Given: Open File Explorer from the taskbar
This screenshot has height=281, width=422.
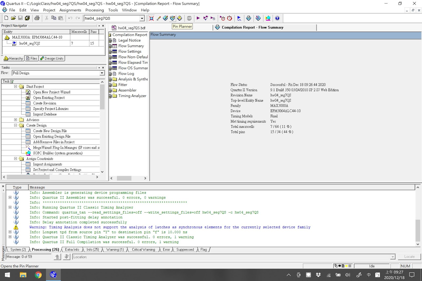Looking at the screenshot, I should point(23,275).
